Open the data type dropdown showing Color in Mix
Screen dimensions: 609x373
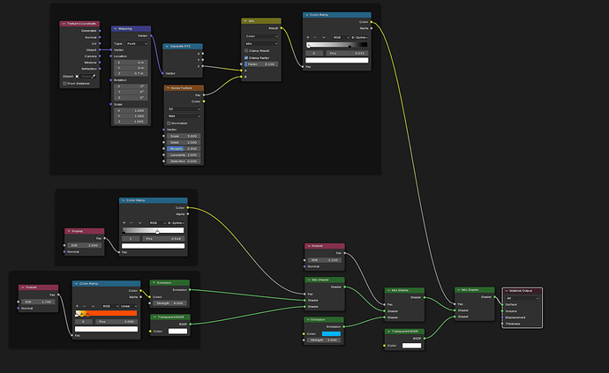point(261,36)
